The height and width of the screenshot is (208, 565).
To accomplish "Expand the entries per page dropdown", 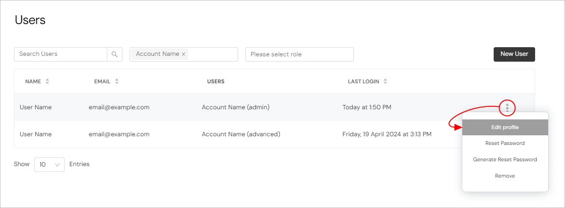I will [49, 165].
